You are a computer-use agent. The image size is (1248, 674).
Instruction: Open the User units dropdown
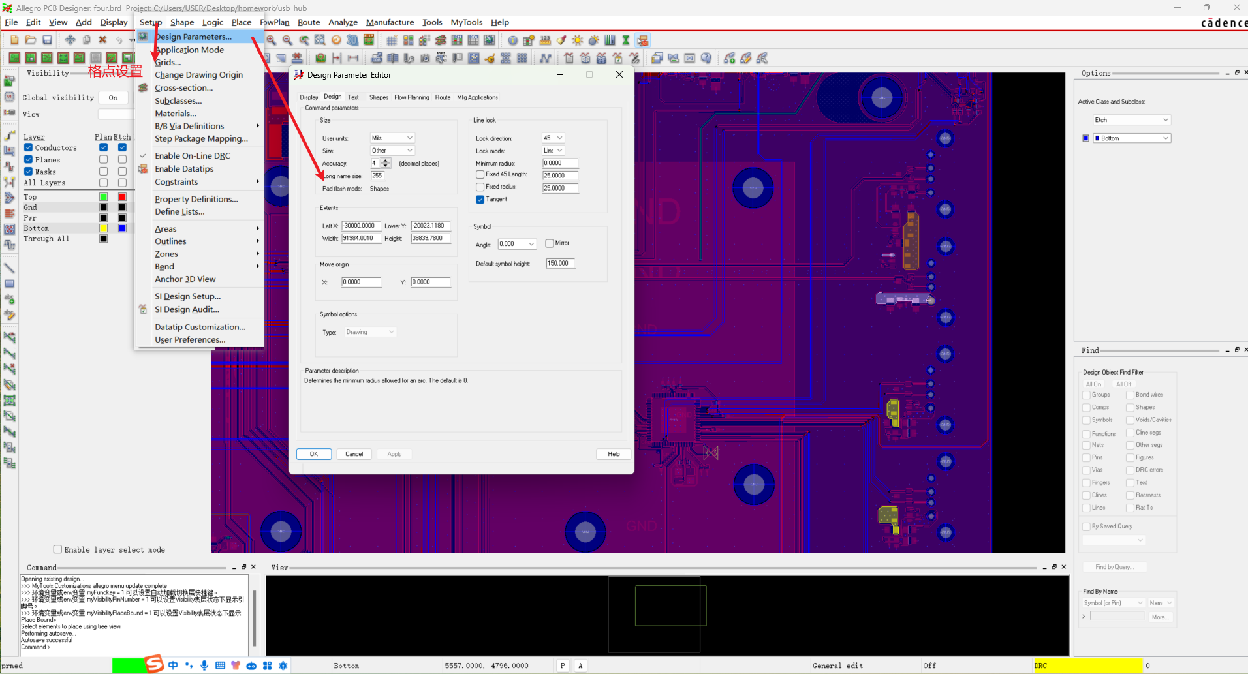click(x=392, y=138)
